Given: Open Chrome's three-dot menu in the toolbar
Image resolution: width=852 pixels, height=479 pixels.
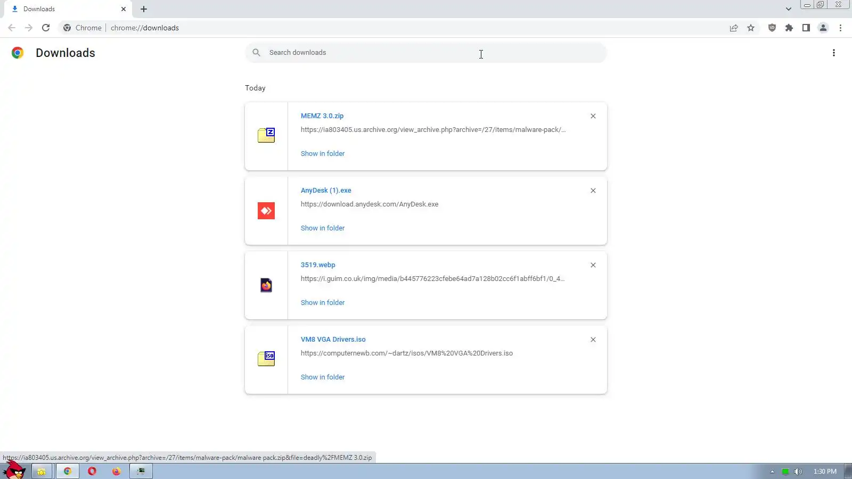Looking at the screenshot, I should tap(840, 28).
